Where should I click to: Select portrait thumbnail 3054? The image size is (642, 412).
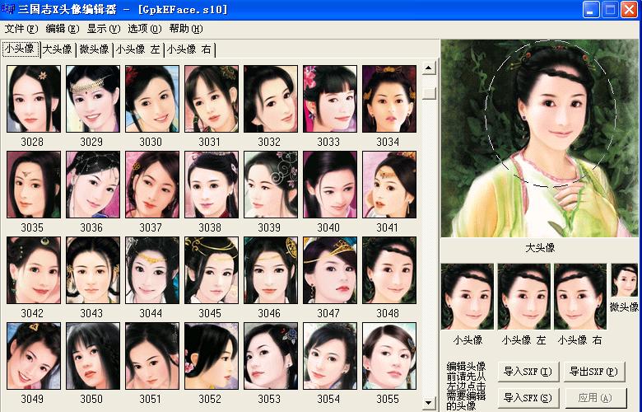tap(330, 356)
